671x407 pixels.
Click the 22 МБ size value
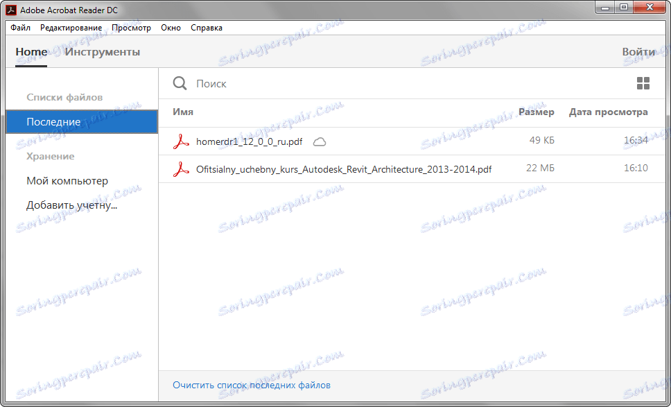tap(540, 168)
